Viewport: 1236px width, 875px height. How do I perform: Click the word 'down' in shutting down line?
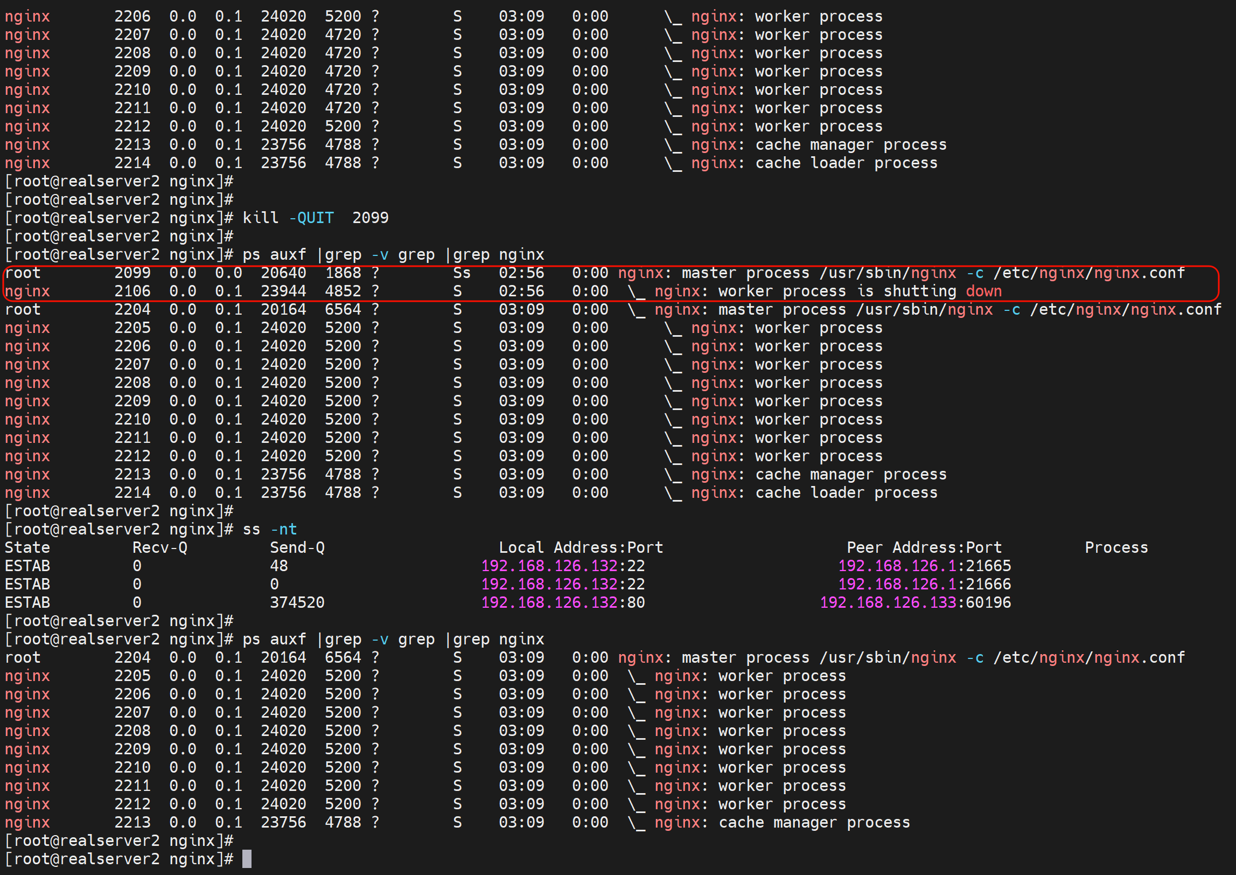(x=983, y=291)
